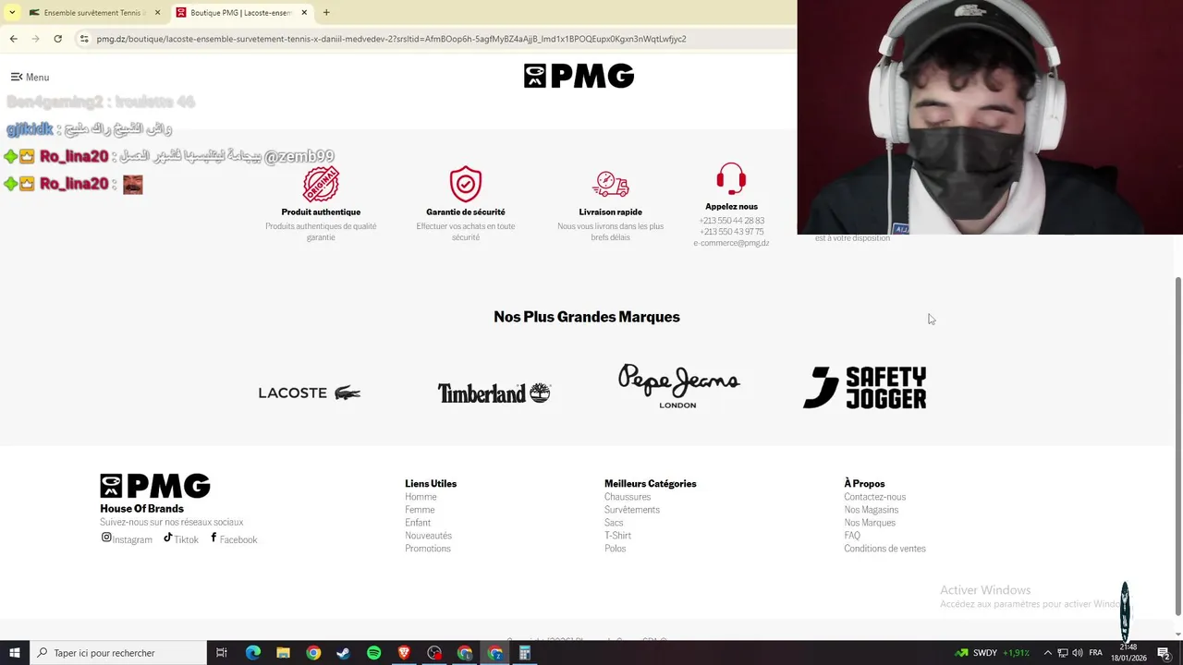The image size is (1183, 665).
Task: Launch Microsoft Edge from taskbar
Action: 252,653
